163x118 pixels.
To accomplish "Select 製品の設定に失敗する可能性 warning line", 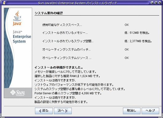I will [x=61, y=102].
